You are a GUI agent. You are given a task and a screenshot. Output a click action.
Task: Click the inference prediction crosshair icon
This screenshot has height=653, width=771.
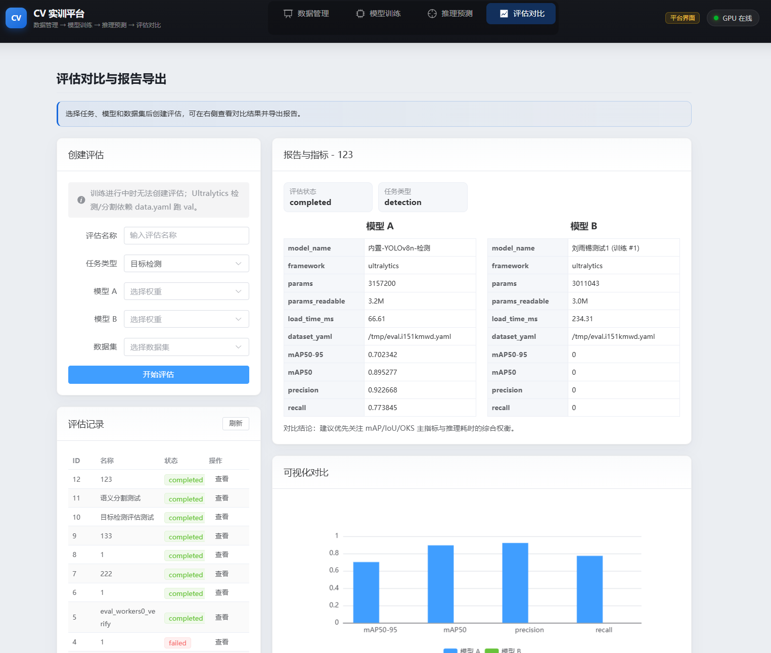(432, 14)
